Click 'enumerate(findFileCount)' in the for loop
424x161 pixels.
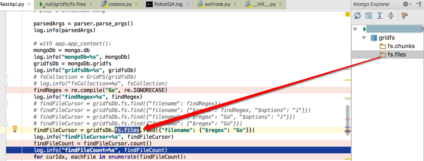pos(145,157)
